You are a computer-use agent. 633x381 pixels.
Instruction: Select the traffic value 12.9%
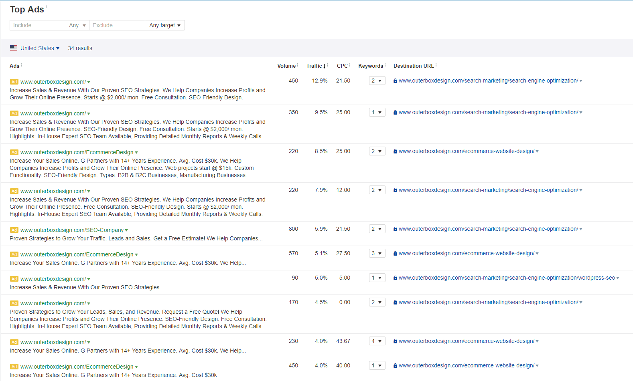tap(320, 81)
